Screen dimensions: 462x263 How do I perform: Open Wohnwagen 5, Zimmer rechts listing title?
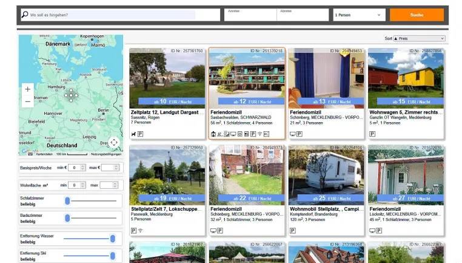(406, 112)
